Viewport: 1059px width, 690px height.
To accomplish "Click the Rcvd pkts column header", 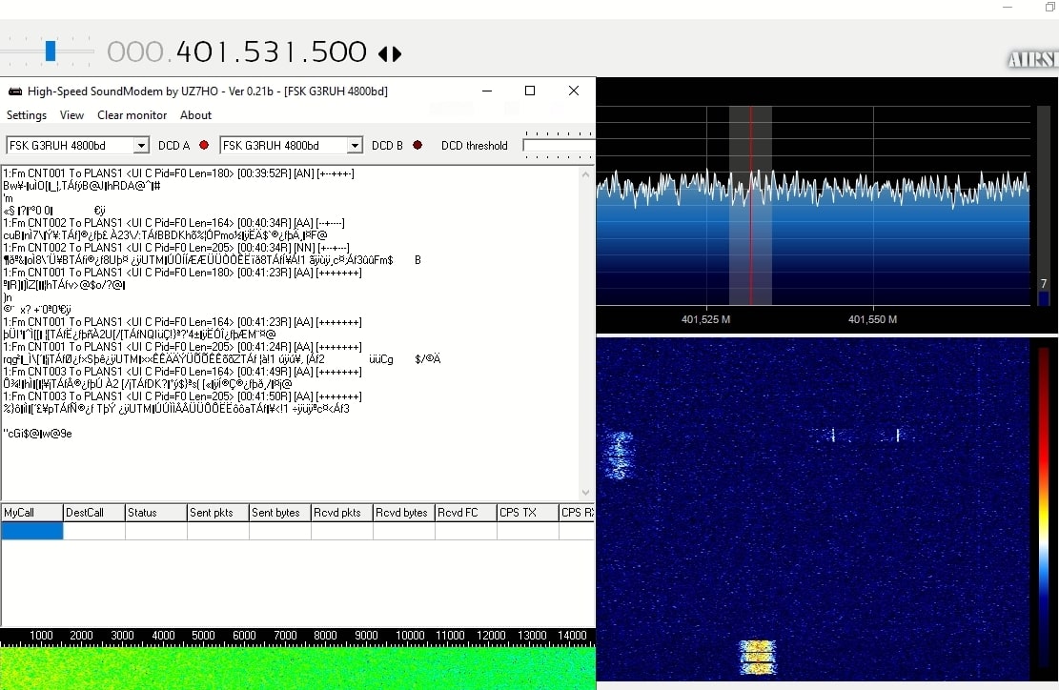I will click(341, 513).
